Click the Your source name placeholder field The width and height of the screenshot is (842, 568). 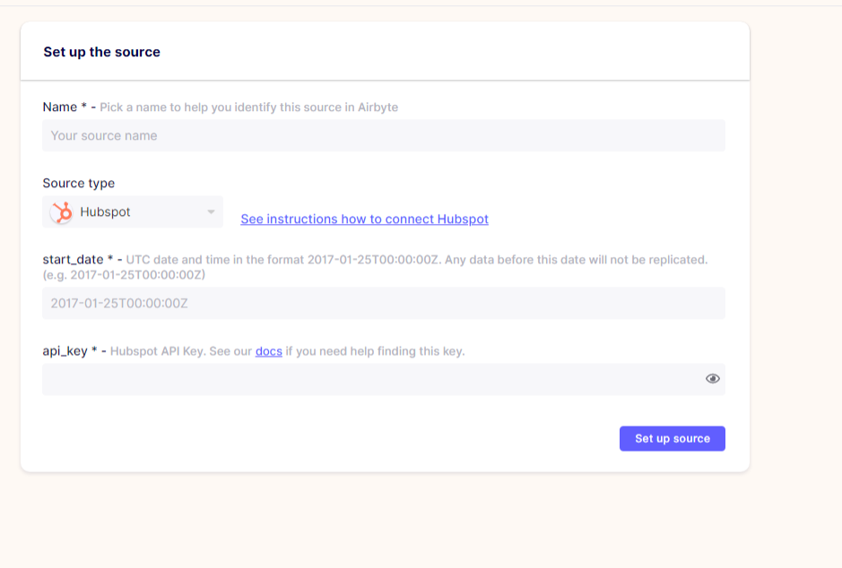pos(383,135)
